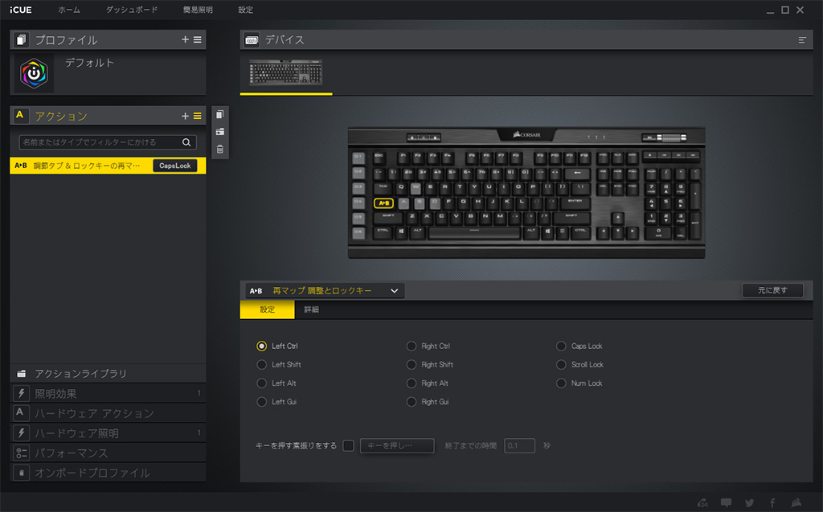
Task: Select the Num Lock radio button
Action: click(561, 383)
